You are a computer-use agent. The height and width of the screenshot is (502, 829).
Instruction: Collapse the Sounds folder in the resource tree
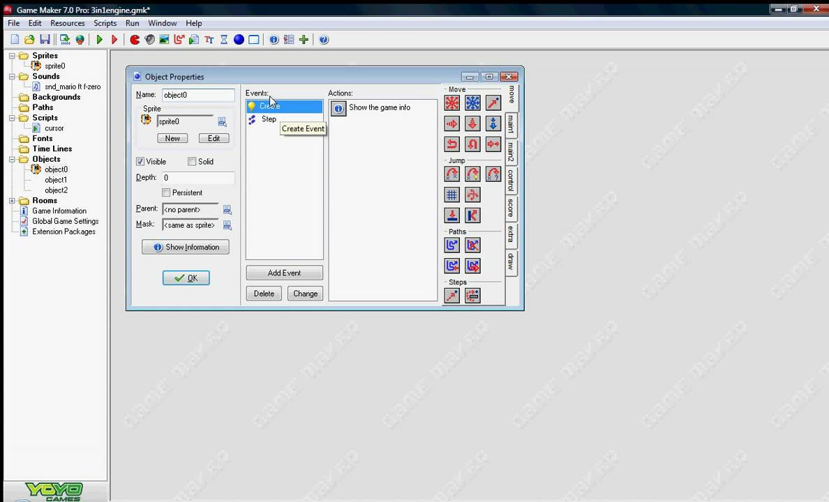[x=12, y=77]
